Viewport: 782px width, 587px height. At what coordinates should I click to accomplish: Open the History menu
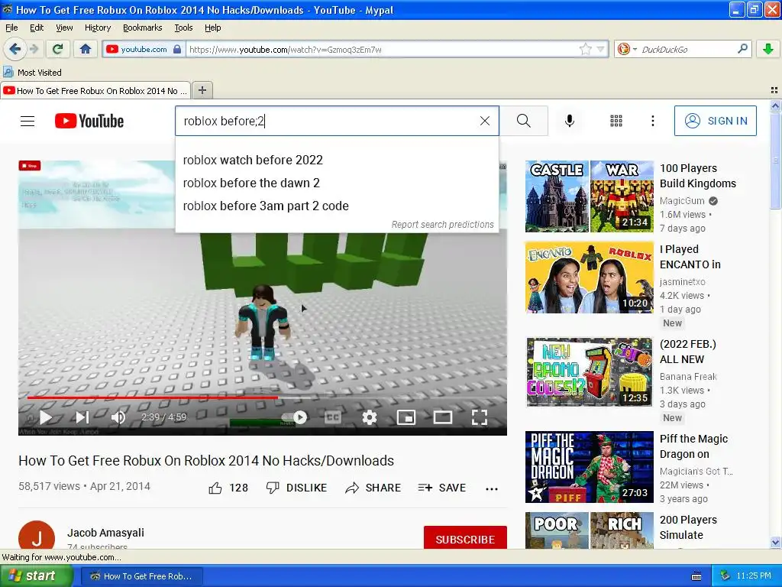pos(97,28)
